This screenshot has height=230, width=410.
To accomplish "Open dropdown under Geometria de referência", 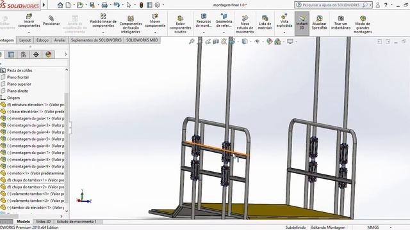I will pyautogui.click(x=224, y=33).
